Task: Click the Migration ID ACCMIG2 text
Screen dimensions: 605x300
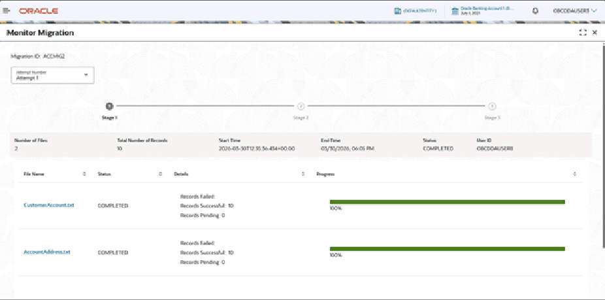Action: [38, 56]
